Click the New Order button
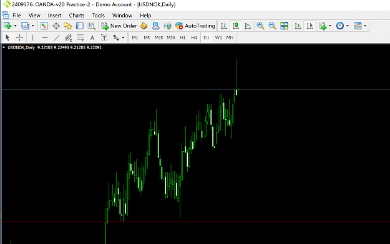390x244 pixels. point(119,26)
